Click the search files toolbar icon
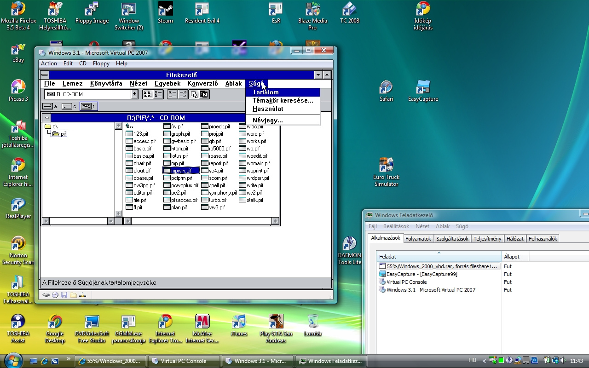589x368 pixels. pyautogui.click(x=194, y=94)
